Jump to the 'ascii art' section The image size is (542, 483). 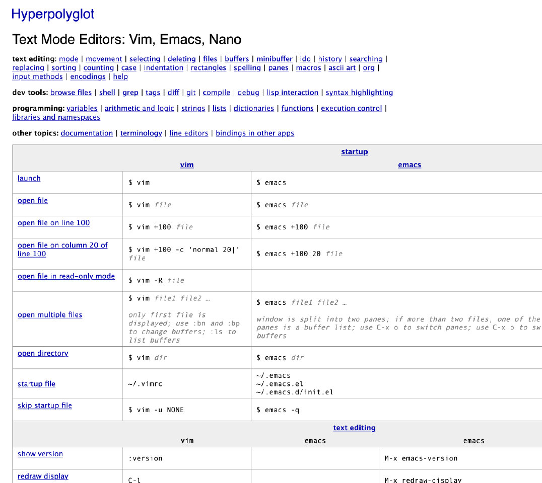(342, 68)
